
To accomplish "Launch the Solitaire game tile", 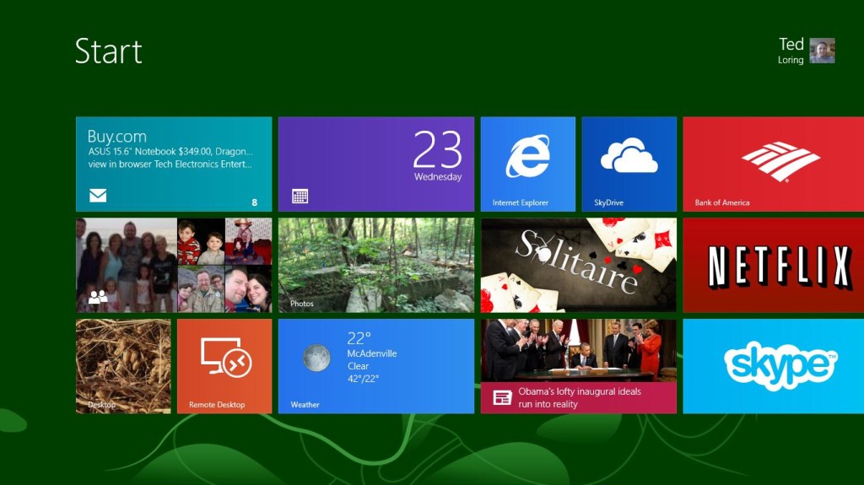I will click(579, 265).
